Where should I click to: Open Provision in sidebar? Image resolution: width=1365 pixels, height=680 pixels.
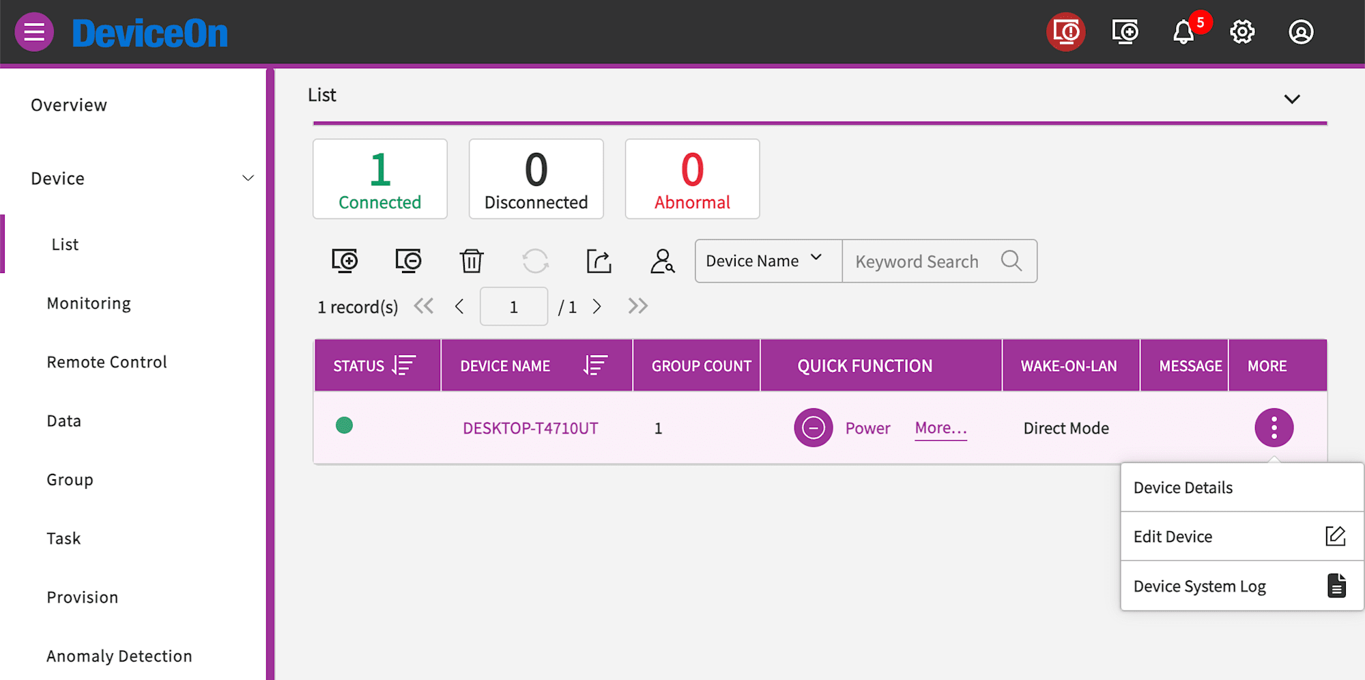point(82,597)
